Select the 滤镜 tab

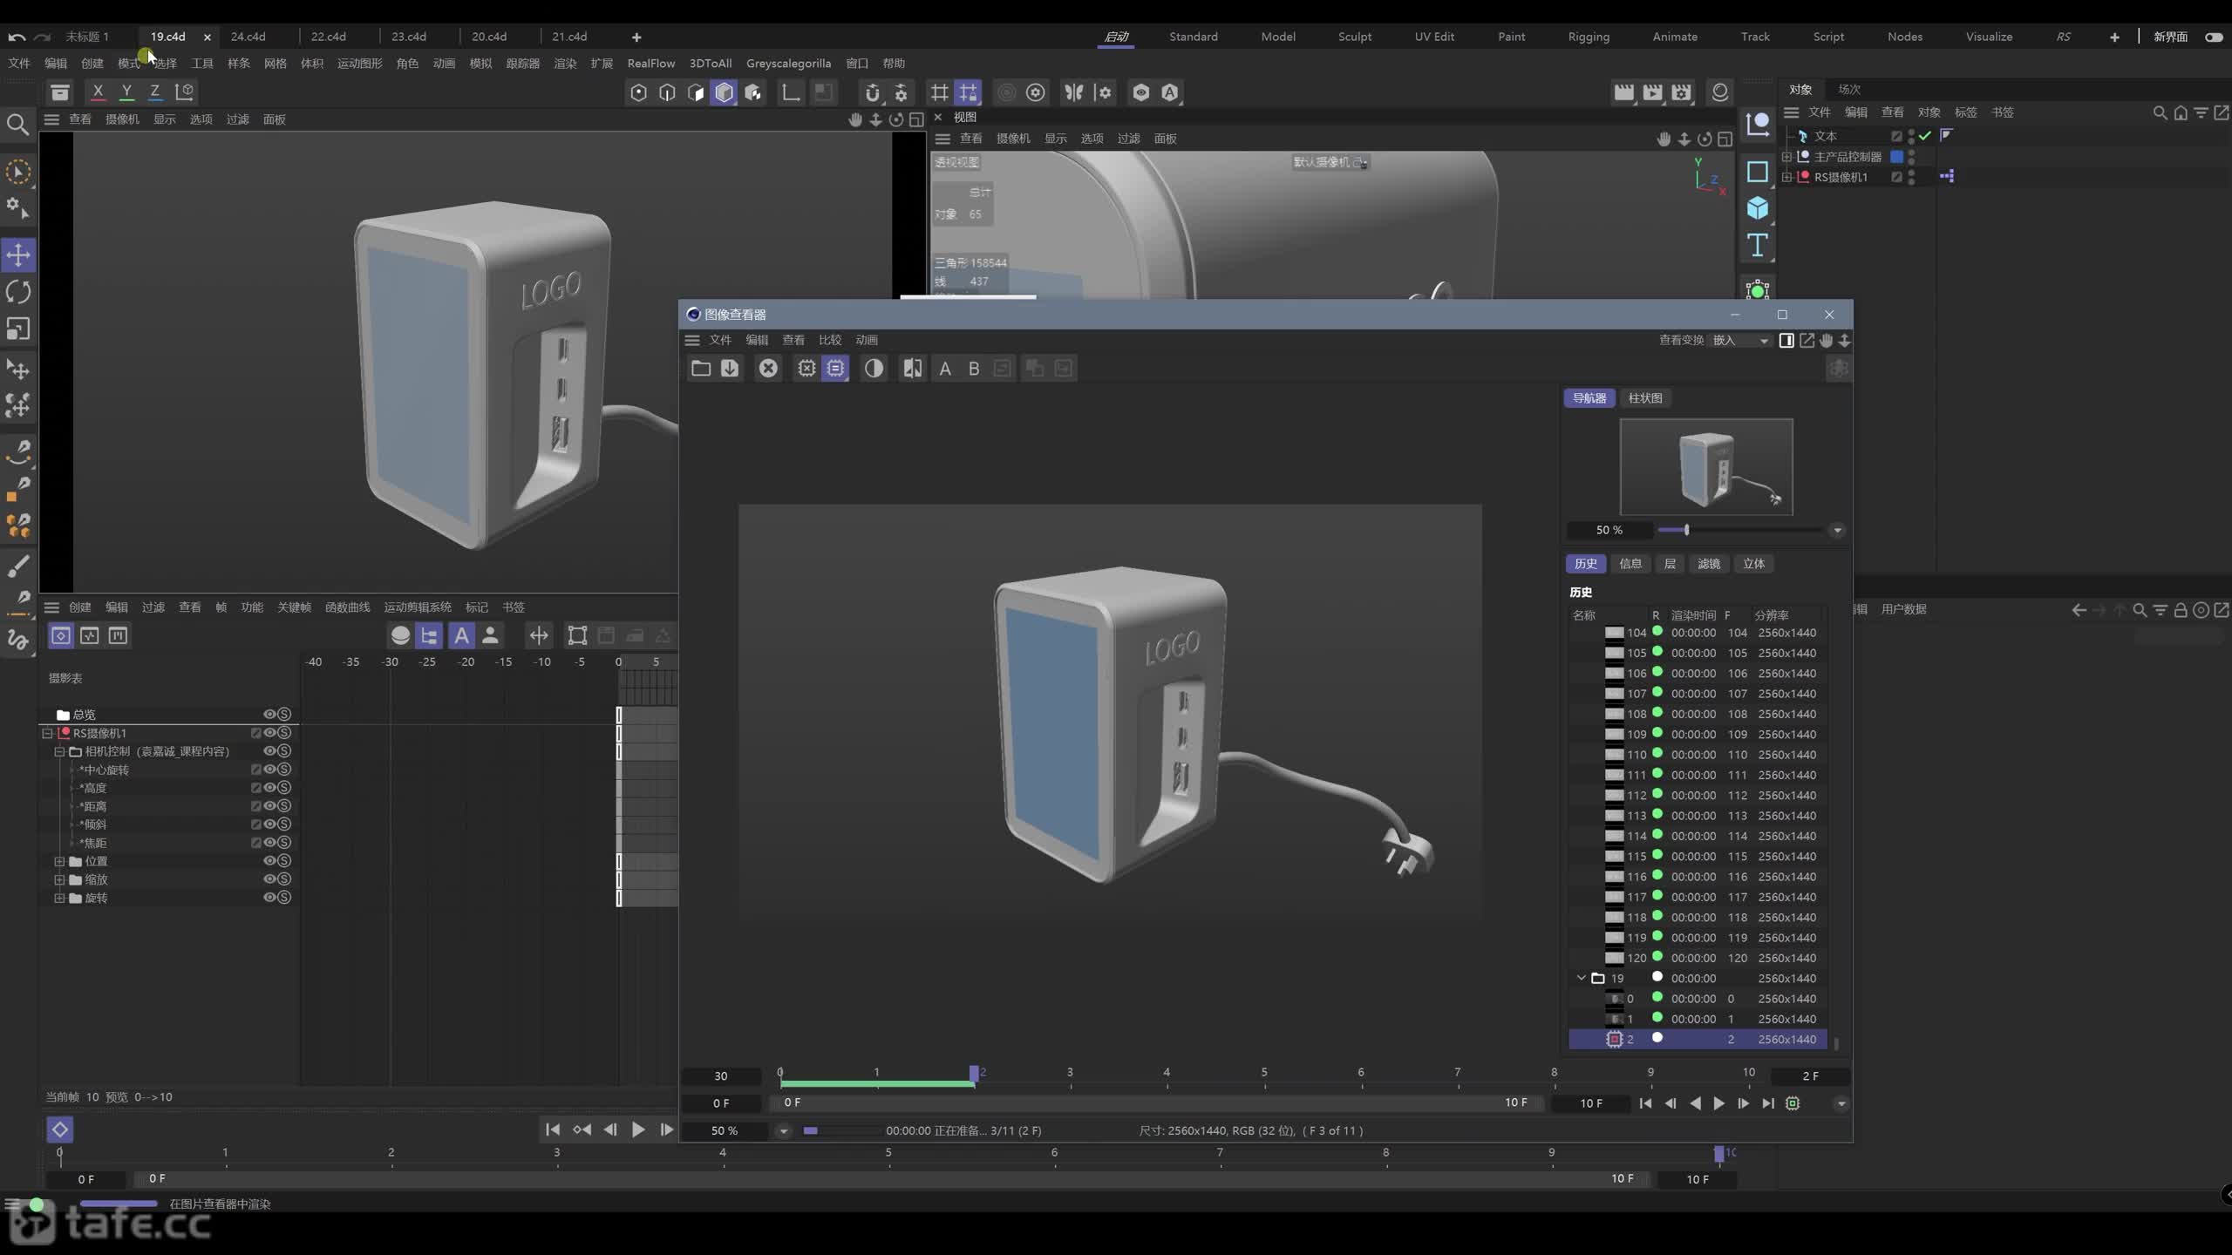click(1709, 564)
